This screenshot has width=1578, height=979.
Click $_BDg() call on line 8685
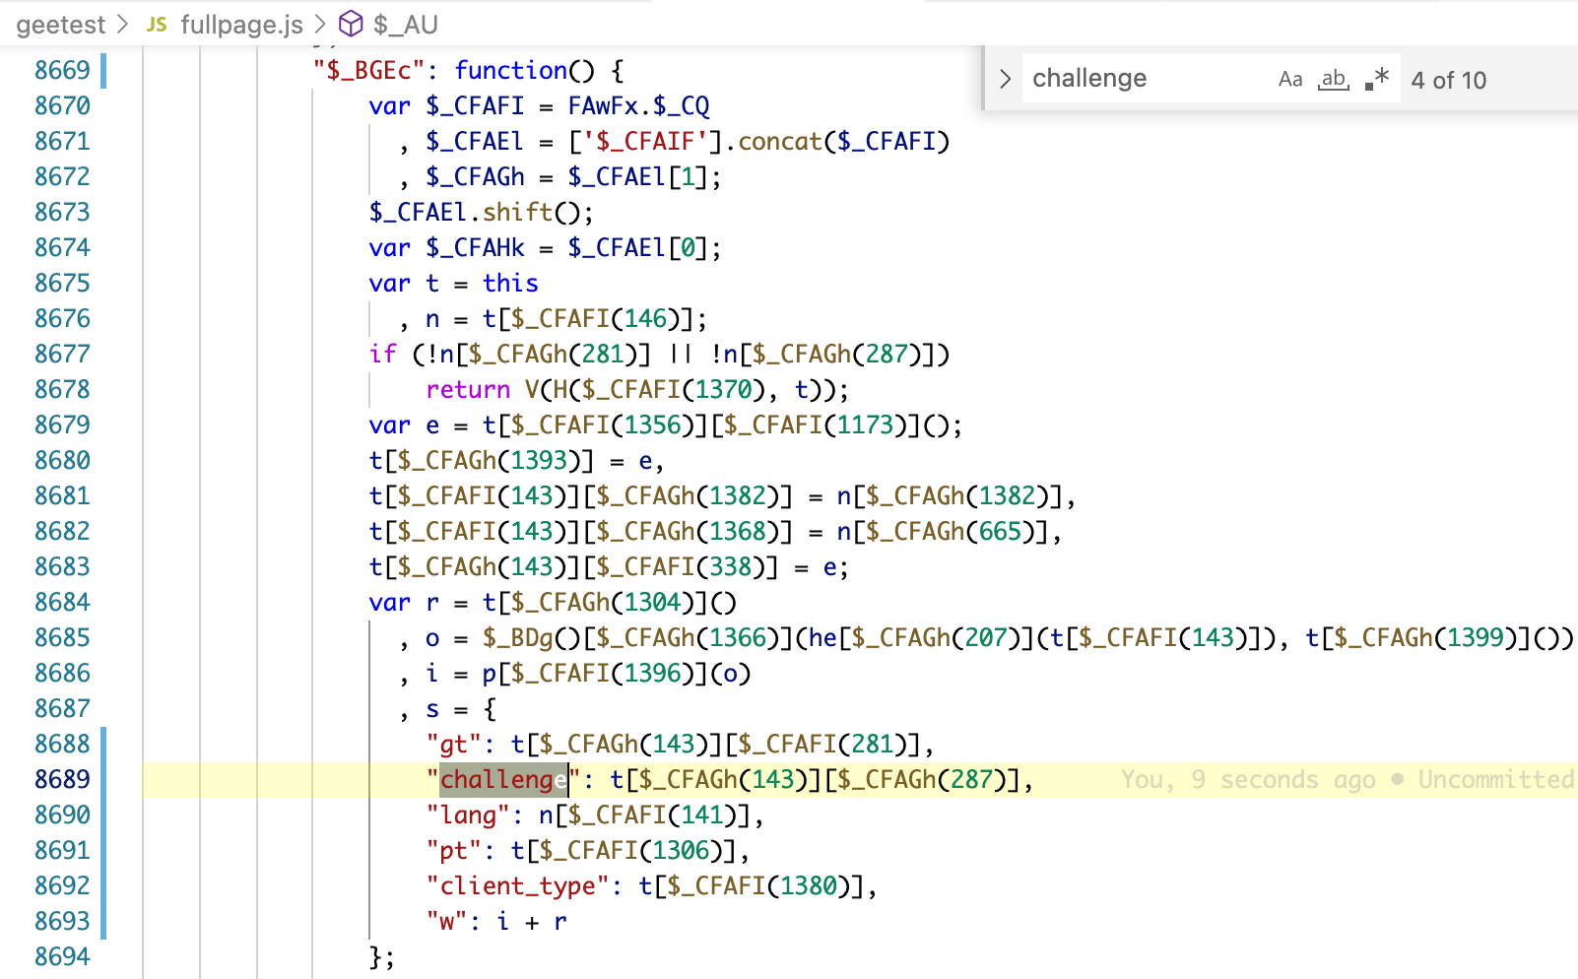point(532,637)
